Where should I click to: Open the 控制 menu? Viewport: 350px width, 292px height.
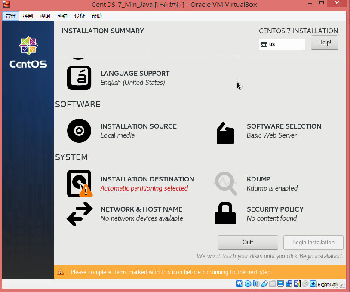(28, 16)
